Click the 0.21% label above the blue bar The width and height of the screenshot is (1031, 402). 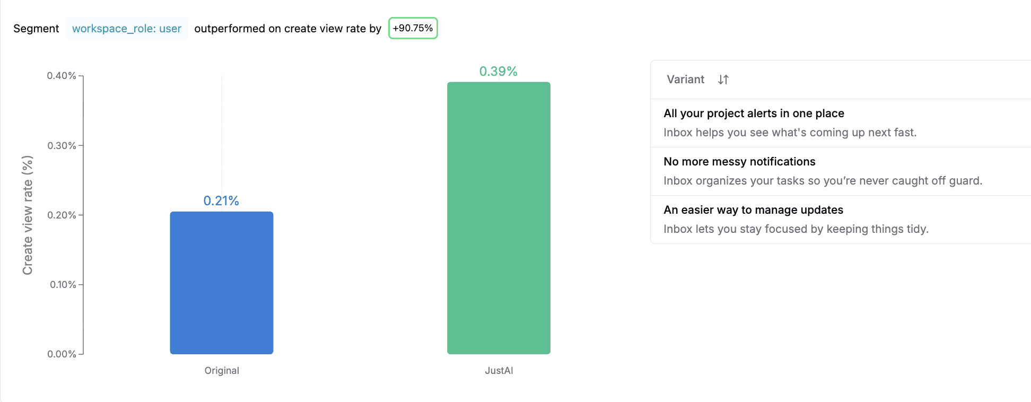pyautogui.click(x=221, y=201)
